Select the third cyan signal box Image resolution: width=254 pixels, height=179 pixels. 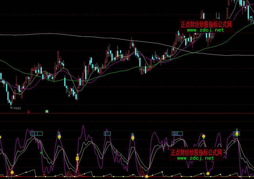tap(177, 133)
